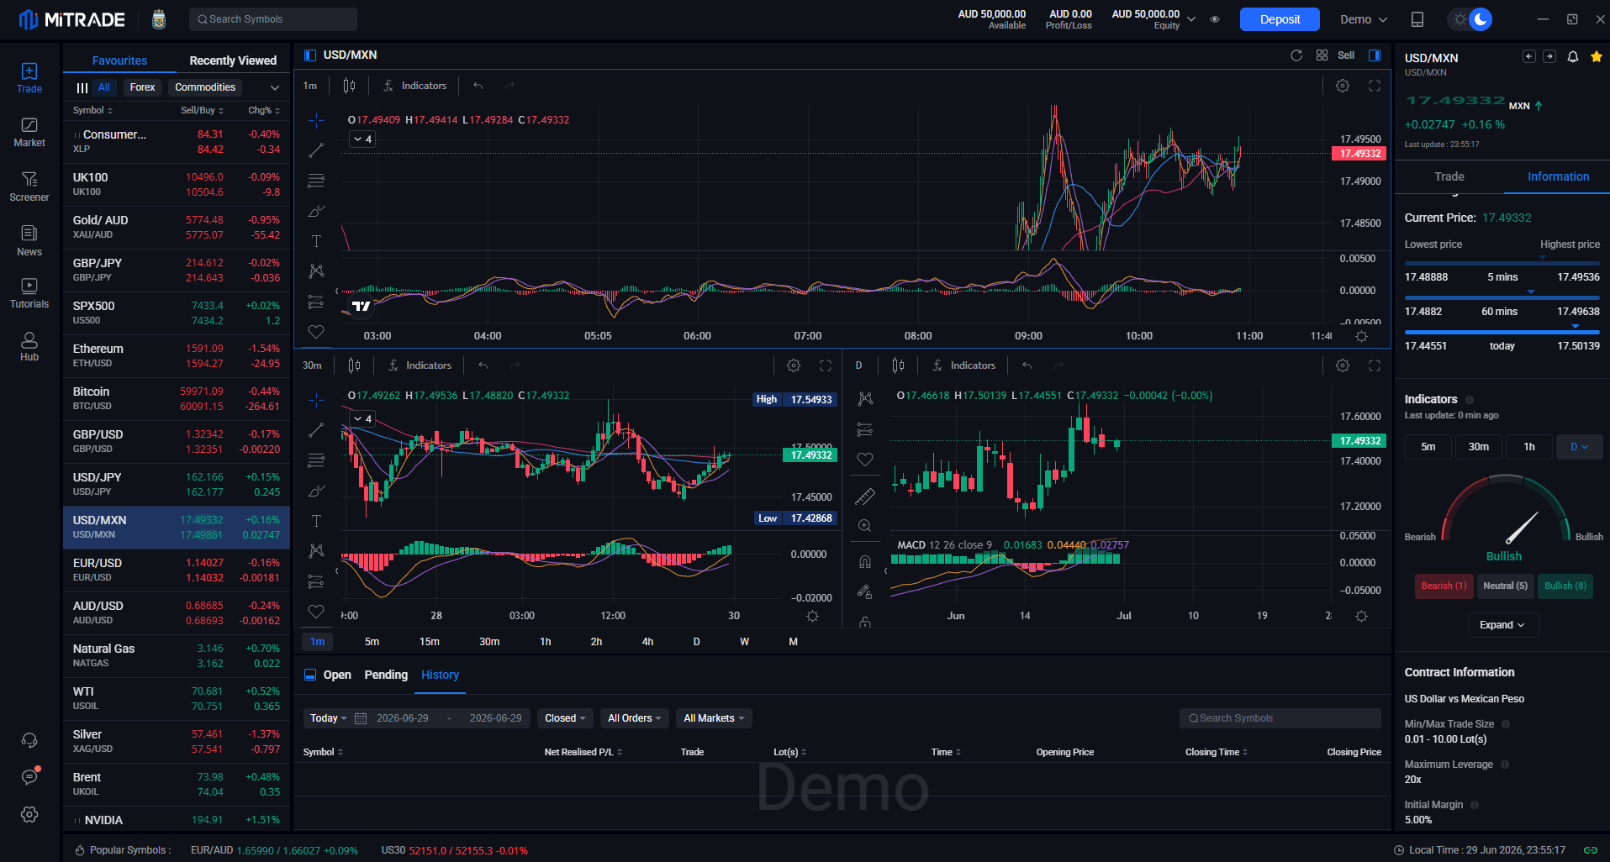The image size is (1610, 862).
Task: Toggle USD/MXN favourite star
Action: (x=1596, y=57)
